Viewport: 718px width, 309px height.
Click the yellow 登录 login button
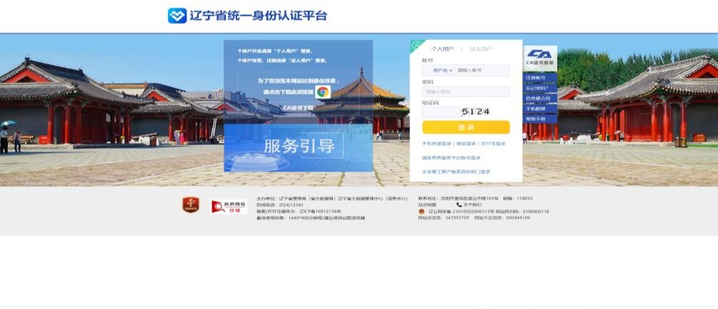pyautogui.click(x=466, y=127)
